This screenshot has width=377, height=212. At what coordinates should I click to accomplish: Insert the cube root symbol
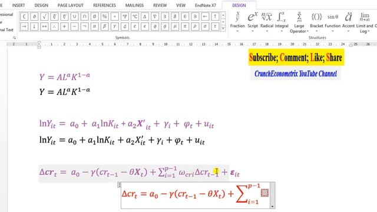[x=54, y=16]
